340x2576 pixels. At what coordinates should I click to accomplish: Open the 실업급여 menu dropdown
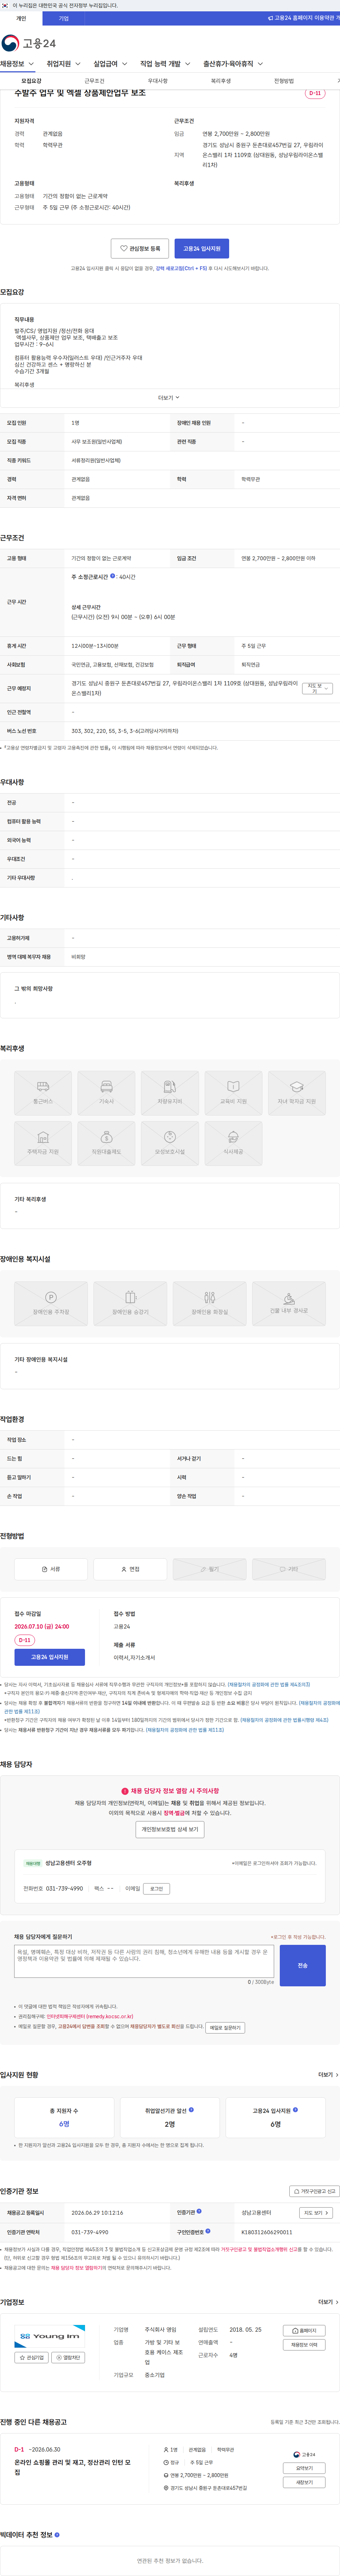click(x=110, y=64)
